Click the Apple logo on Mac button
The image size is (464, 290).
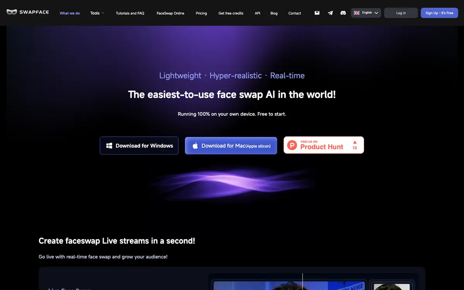(x=195, y=146)
